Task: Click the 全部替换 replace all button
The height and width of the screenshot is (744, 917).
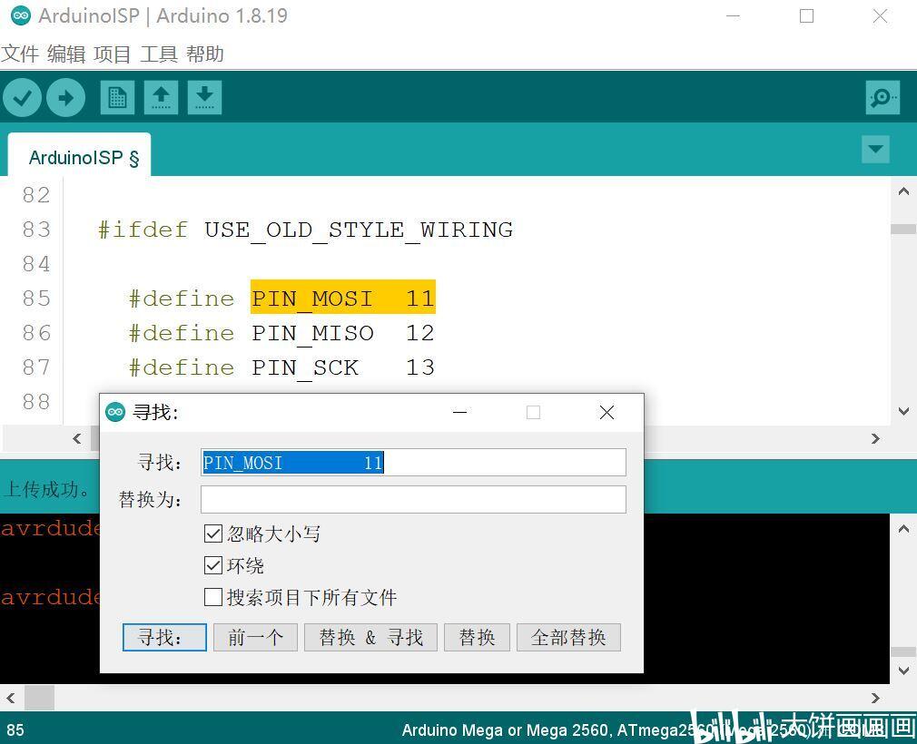Action: (x=568, y=637)
